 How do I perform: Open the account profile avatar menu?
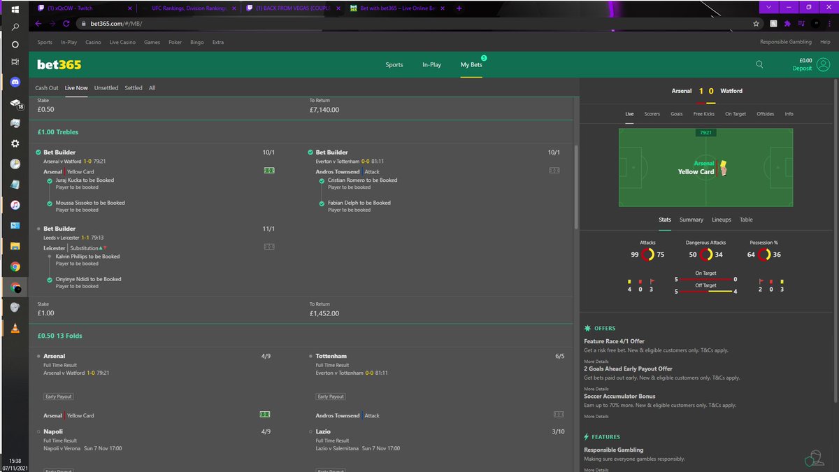[823, 64]
